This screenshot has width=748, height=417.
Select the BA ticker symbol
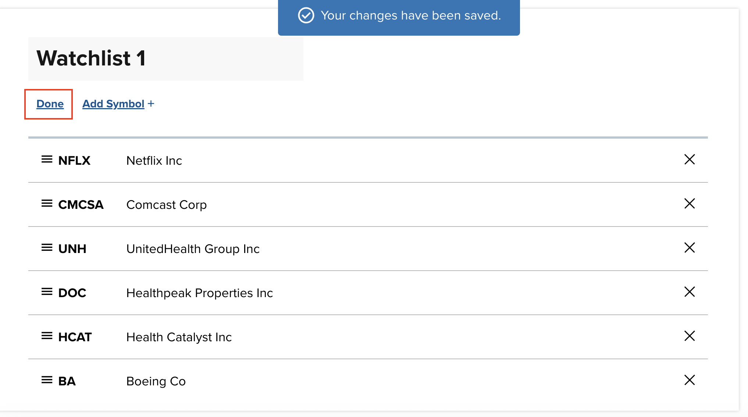(x=67, y=381)
